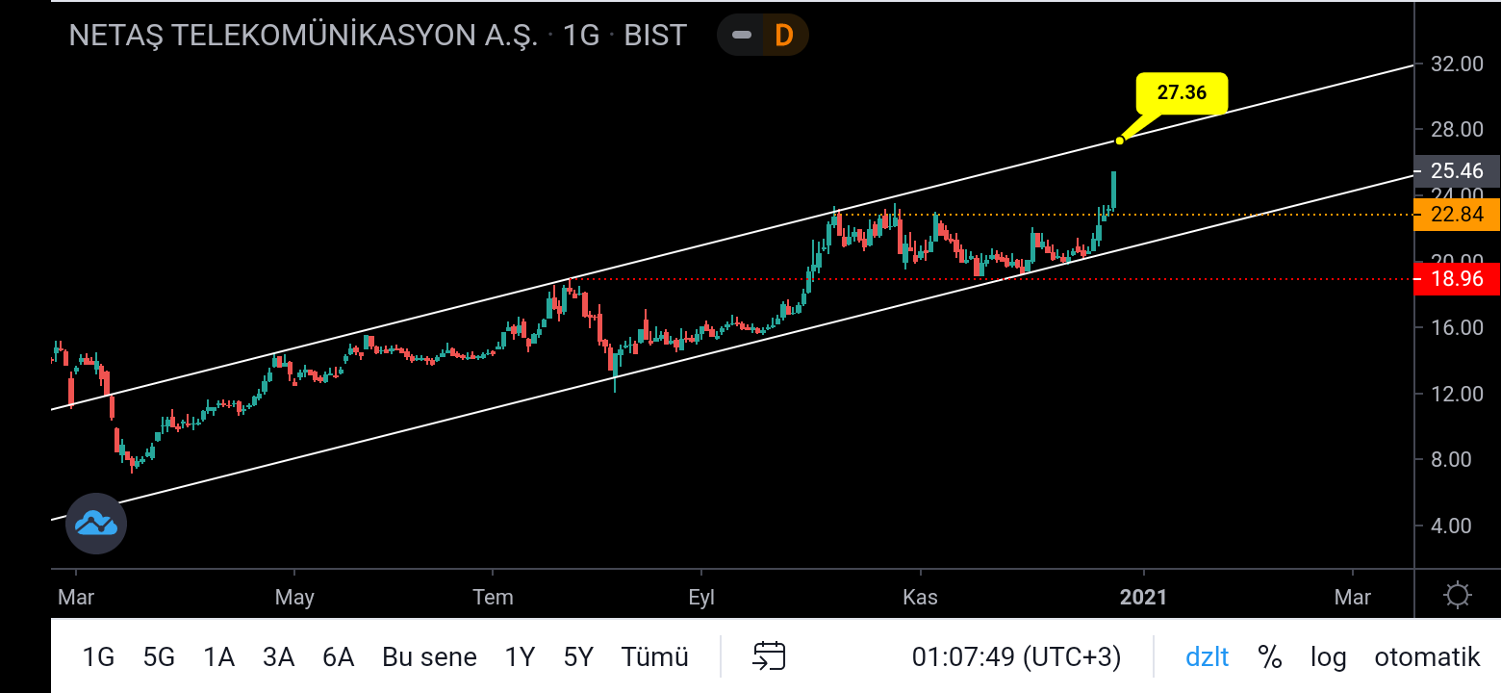Image resolution: width=1501 pixels, height=693 pixels.
Task: Click the TradingView cloud logo icon
Action: 96,524
